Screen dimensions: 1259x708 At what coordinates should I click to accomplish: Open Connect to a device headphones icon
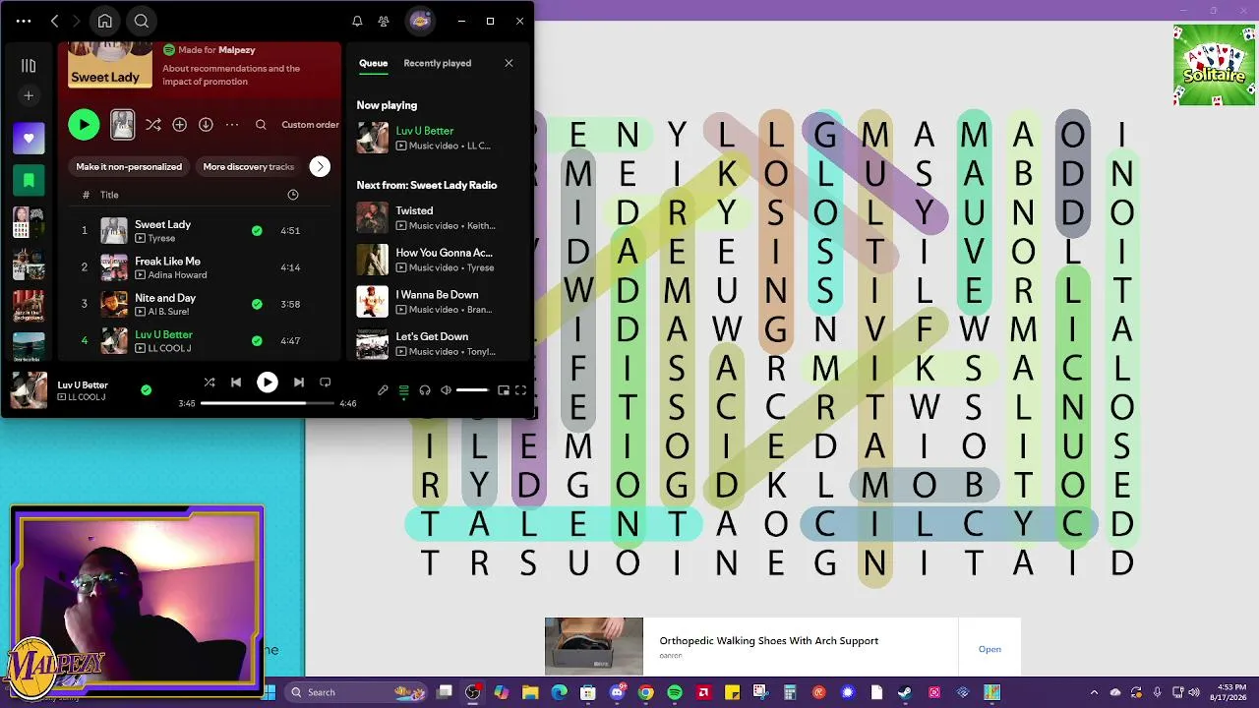tap(425, 390)
